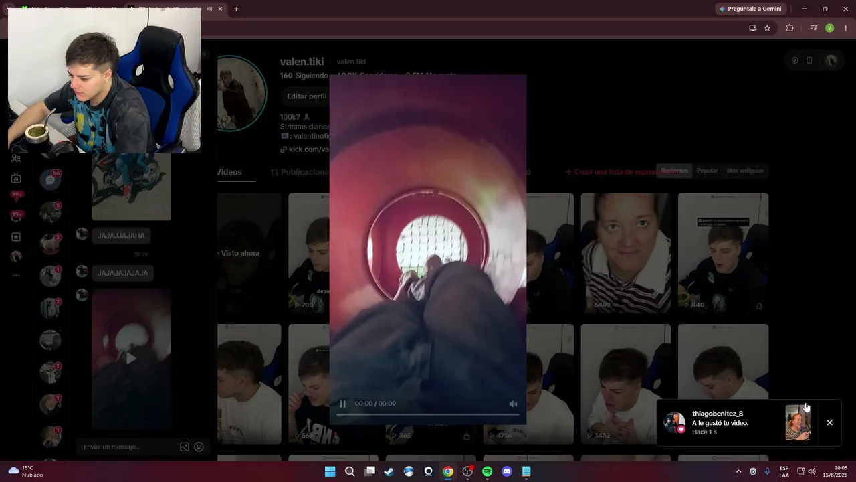Open Discord from the taskbar
Image resolution: width=856 pixels, height=482 pixels.
pyautogui.click(x=507, y=471)
